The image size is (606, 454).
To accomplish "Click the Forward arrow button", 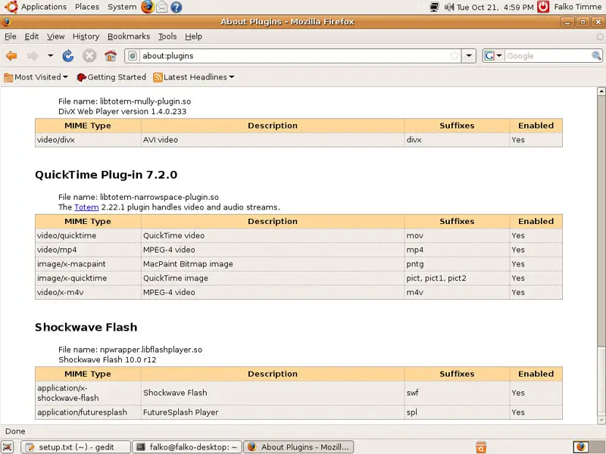I will (33, 56).
